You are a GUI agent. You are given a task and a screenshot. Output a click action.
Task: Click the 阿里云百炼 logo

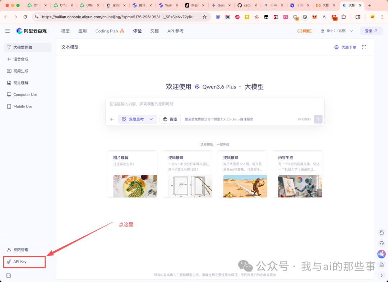pos(31,31)
